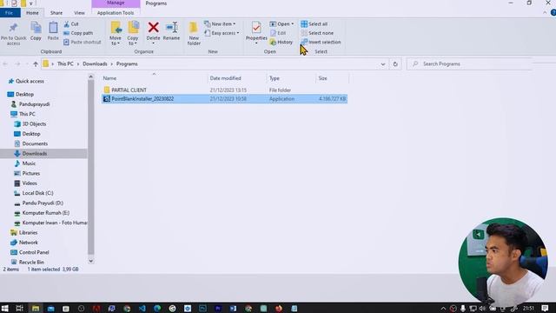Image resolution: width=556 pixels, height=313 pixels.
Task: Open Control Panel in navigation pane
Action: (x=34, y=252)
